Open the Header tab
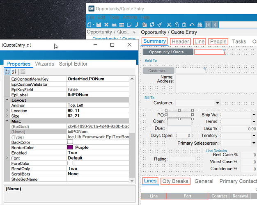The image size is (257, 205). [x=180, y=41]
